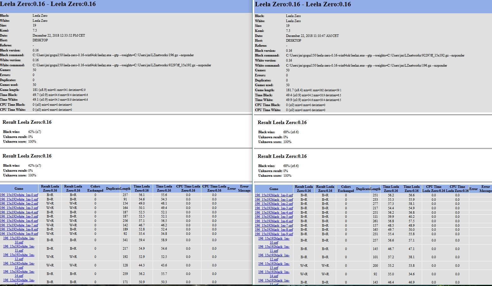Image resolution: width=492 pixels, height=286 pixels.
Task: Open the 196_15x192white_1m-0.sgf game link
Action: click(x=19, y=195)
